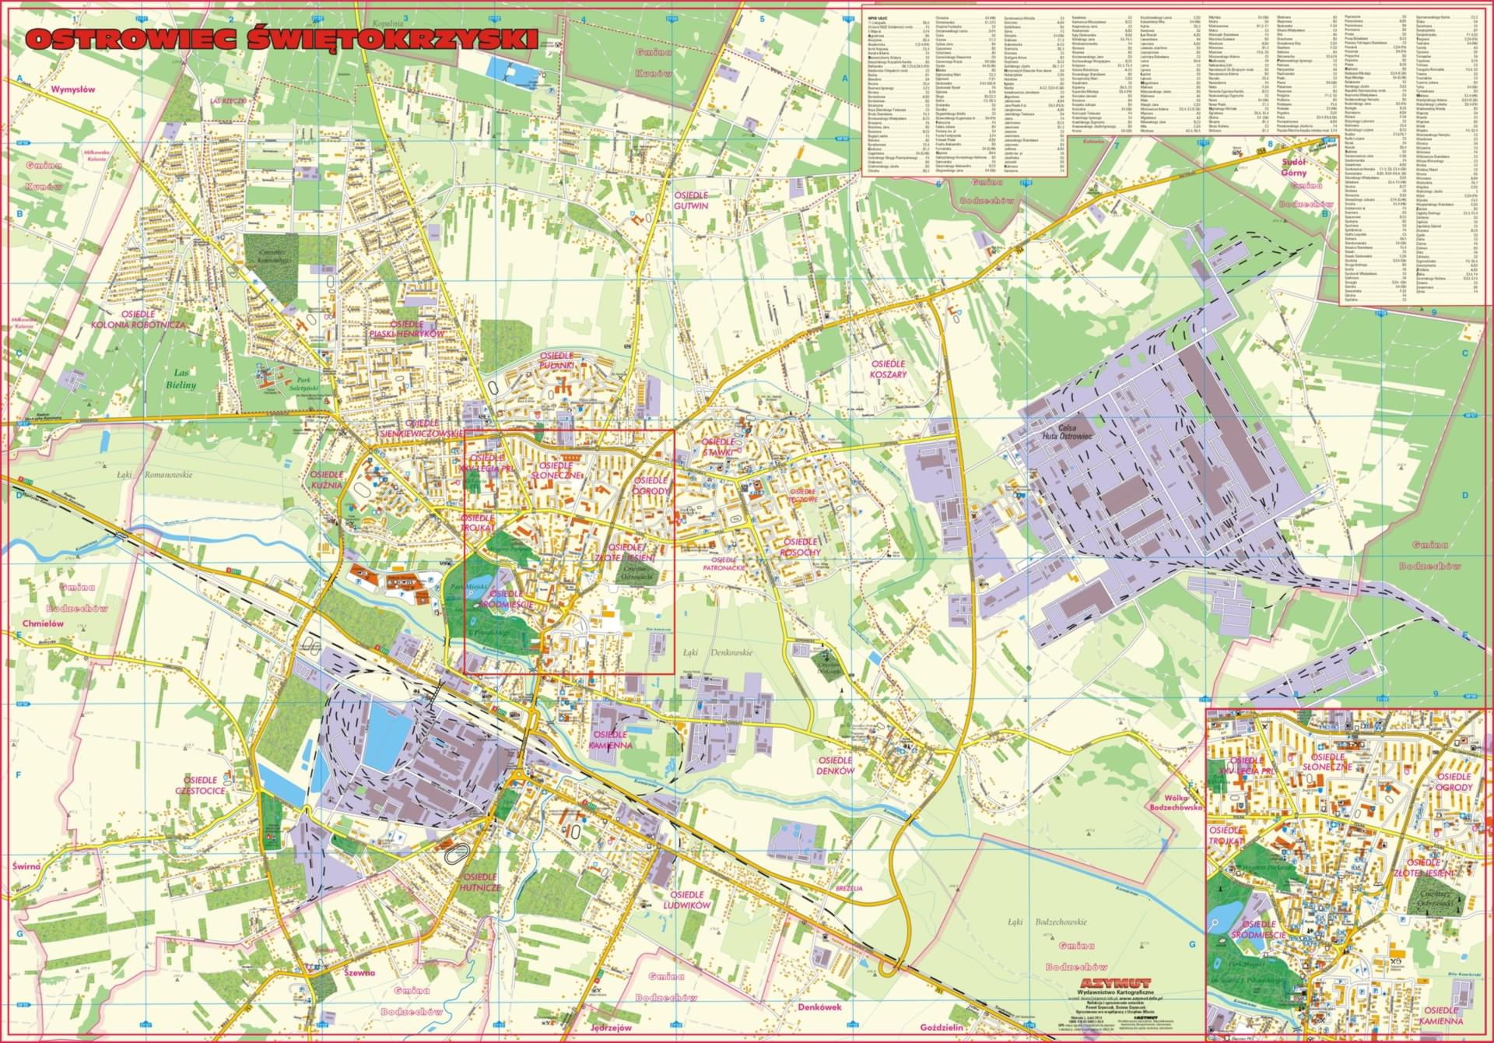Image resolution: width=1494 pixels, height=1043 pixels.
Task: Click the Osiedle Piaski-Henryków label
Action: 406,328
